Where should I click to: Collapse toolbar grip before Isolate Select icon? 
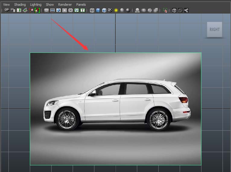coord(133,10)
